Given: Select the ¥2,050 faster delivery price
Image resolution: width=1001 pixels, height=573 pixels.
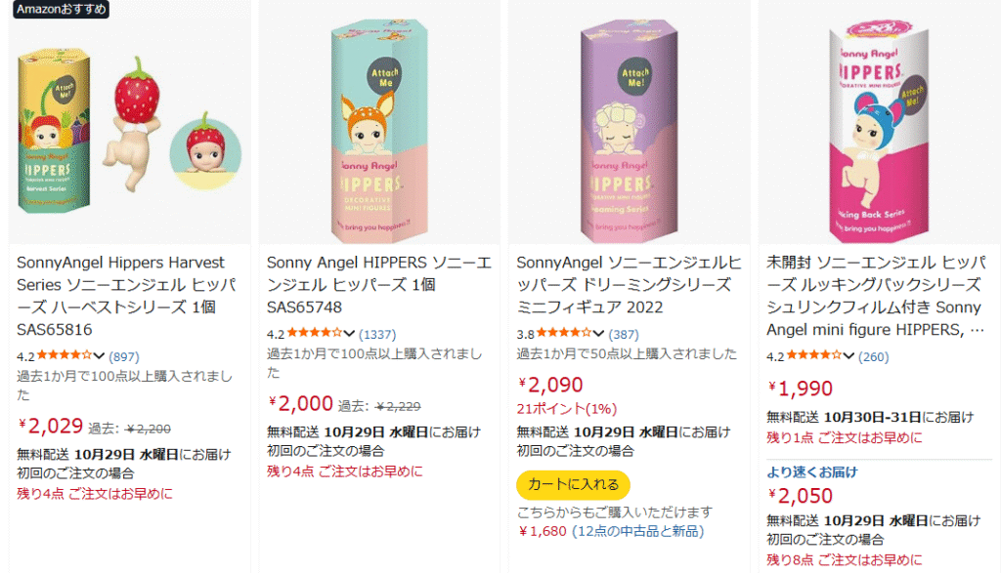Looking at the screenshot, I should click(801, 495).
